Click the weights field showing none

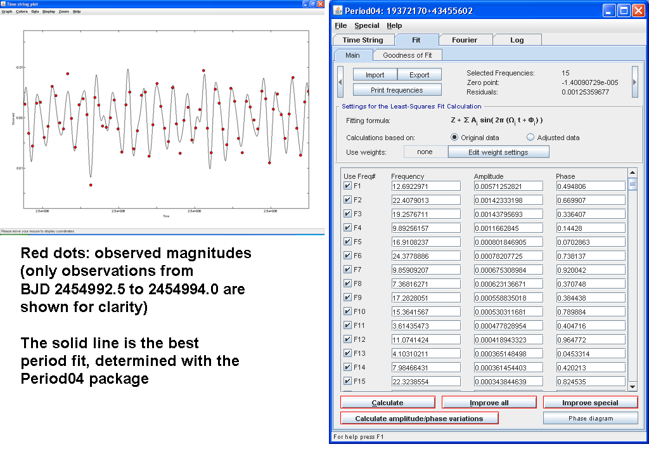[x=425, y=152]
